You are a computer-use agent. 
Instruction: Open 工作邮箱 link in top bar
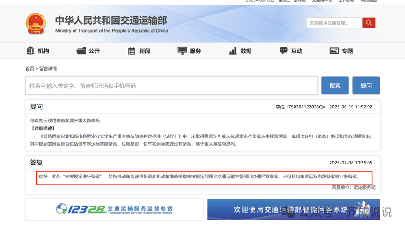click(346, 1)
